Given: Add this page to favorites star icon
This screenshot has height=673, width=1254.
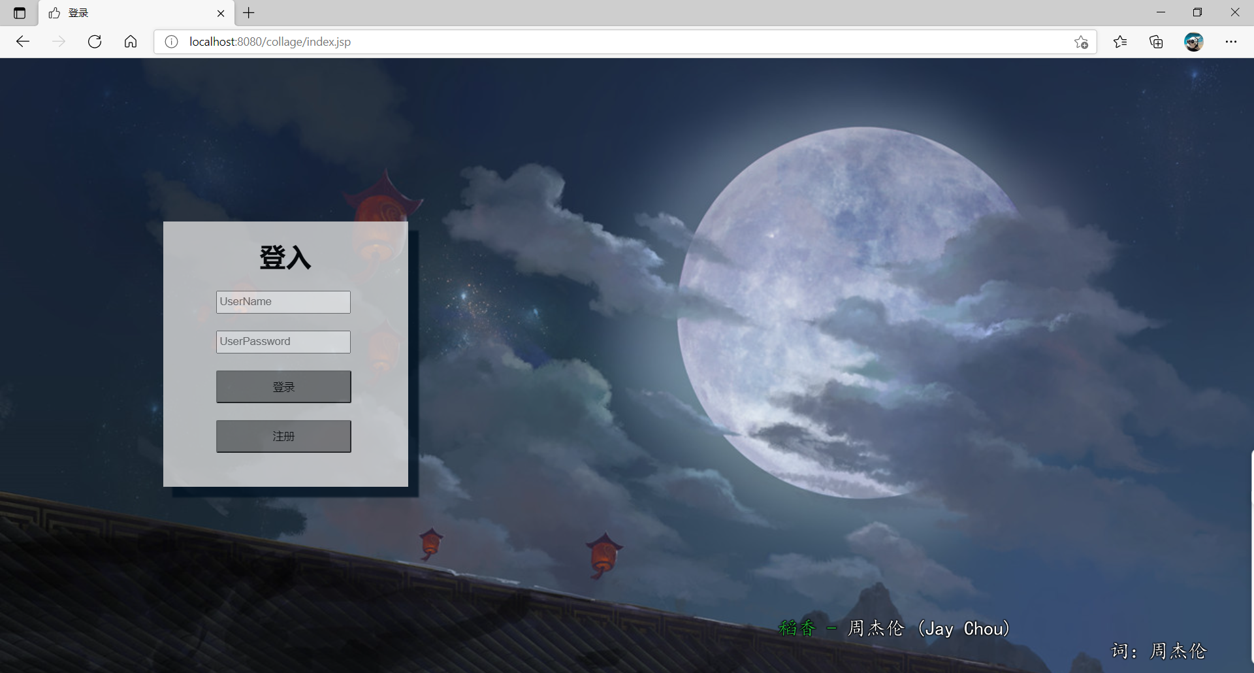Looking at the screenshot, I should (x=1081, y=42).
